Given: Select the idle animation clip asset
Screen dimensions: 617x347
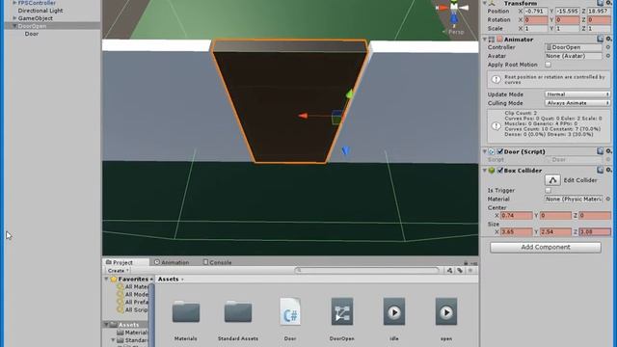Looking at the screenshot, I should coord(394,311).
